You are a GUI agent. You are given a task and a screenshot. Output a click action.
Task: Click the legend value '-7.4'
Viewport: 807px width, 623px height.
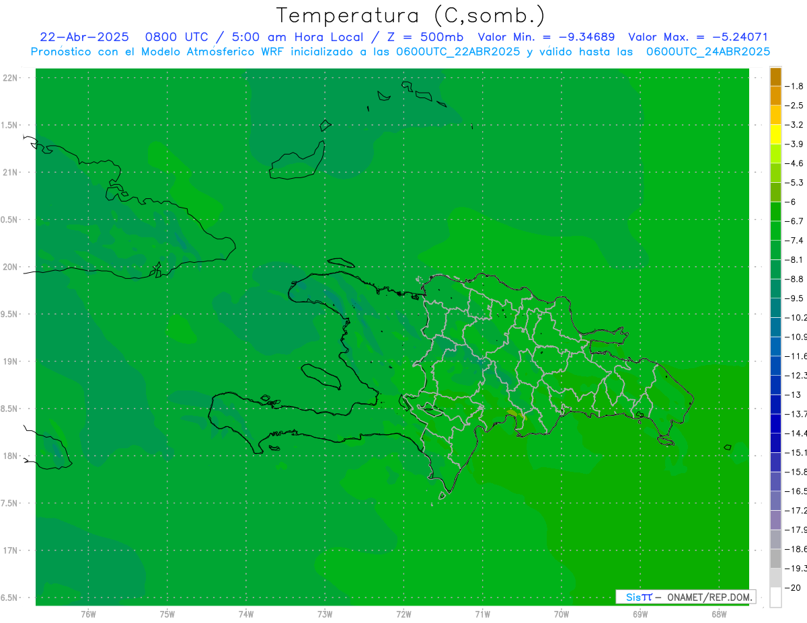(x=794, y=240)
